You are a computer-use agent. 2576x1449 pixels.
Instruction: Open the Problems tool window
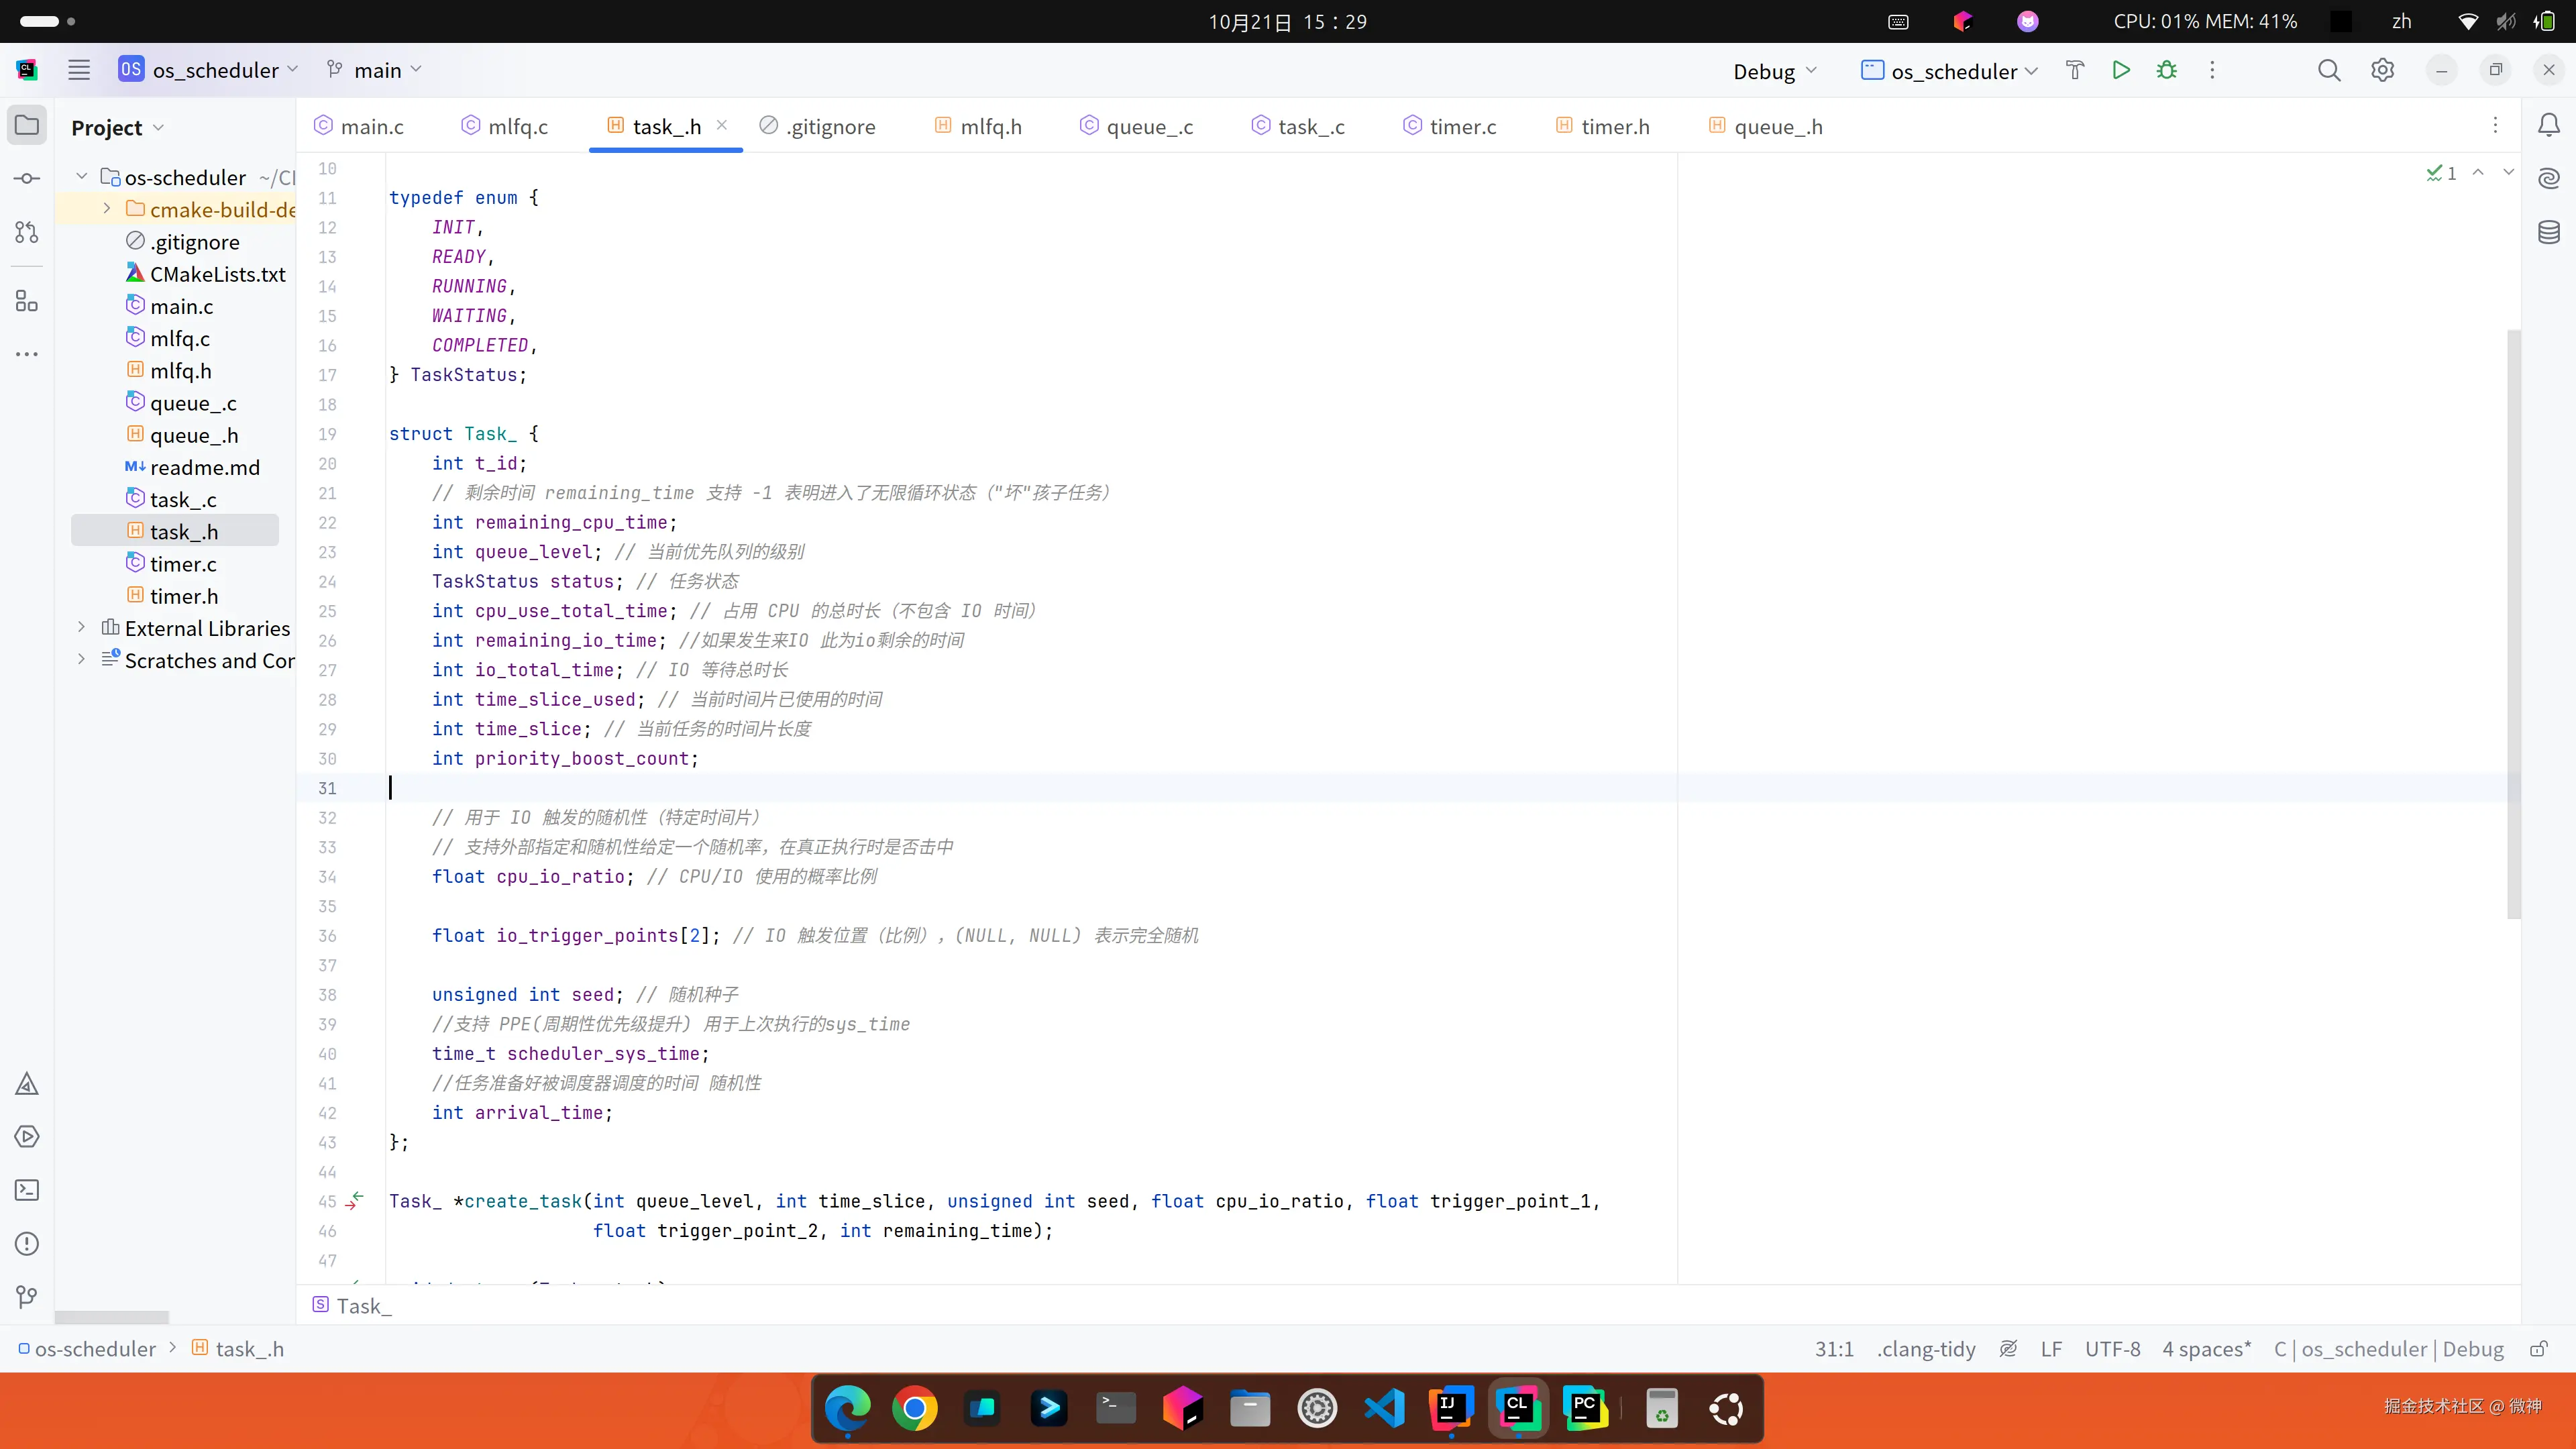click(x=27, y=1244)
